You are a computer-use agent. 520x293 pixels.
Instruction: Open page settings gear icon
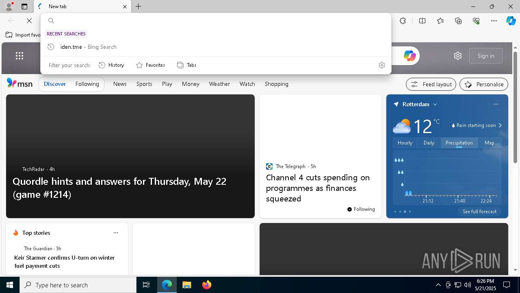(458, 56)
